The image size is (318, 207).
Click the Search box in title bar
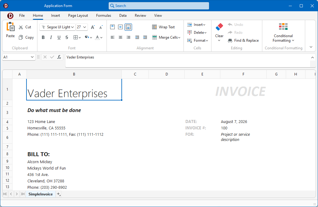[159, 6]
